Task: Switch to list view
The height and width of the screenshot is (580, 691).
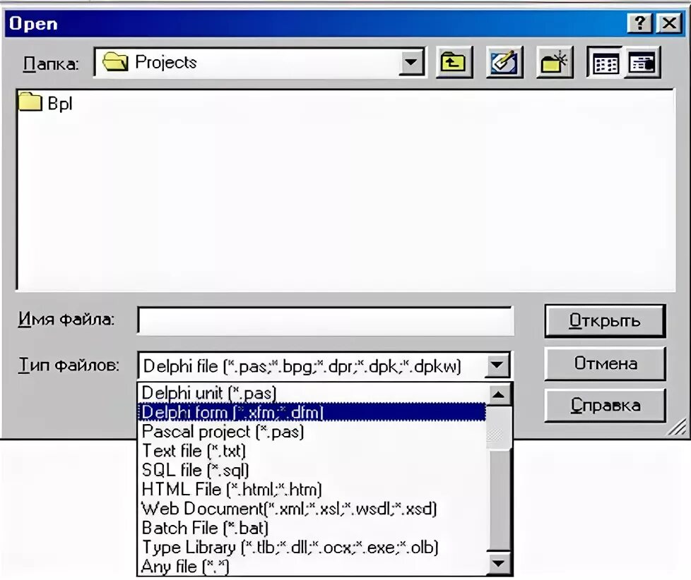Action: pyautogui.click(x=606, y=63)
